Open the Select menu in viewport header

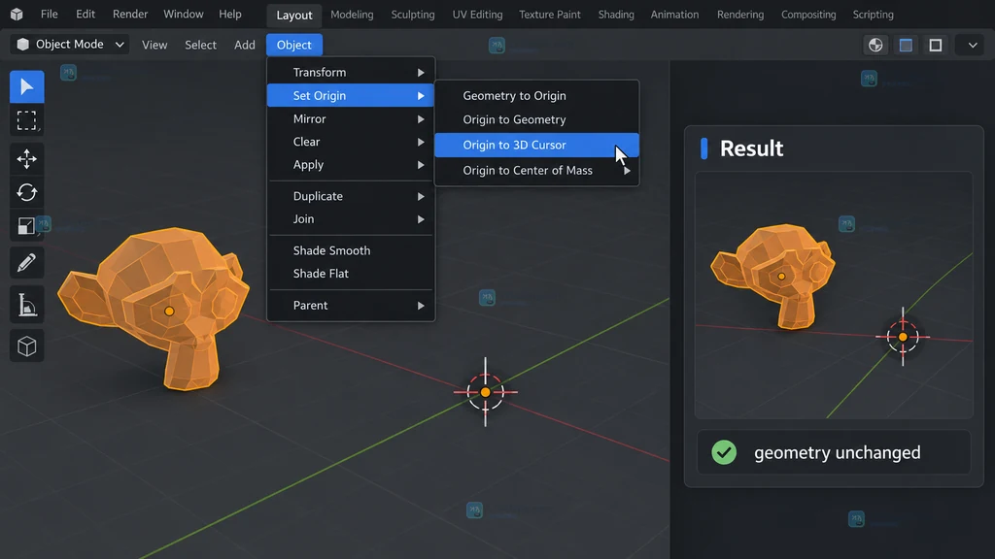click(x=200, y=45)
